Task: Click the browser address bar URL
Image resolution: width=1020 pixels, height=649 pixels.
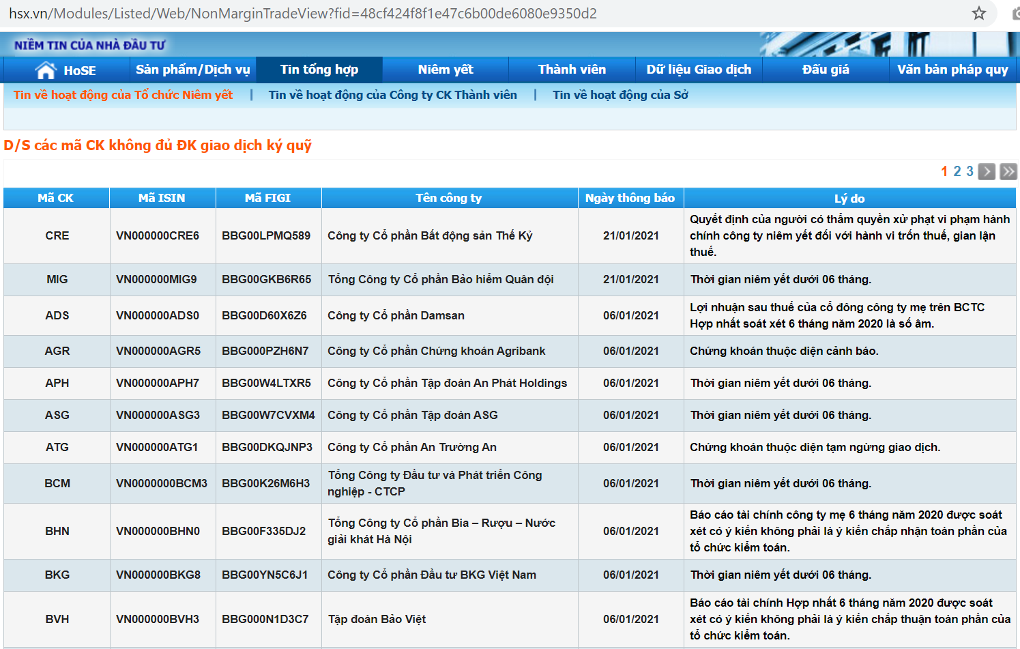Action: click(x=303, y=14)
